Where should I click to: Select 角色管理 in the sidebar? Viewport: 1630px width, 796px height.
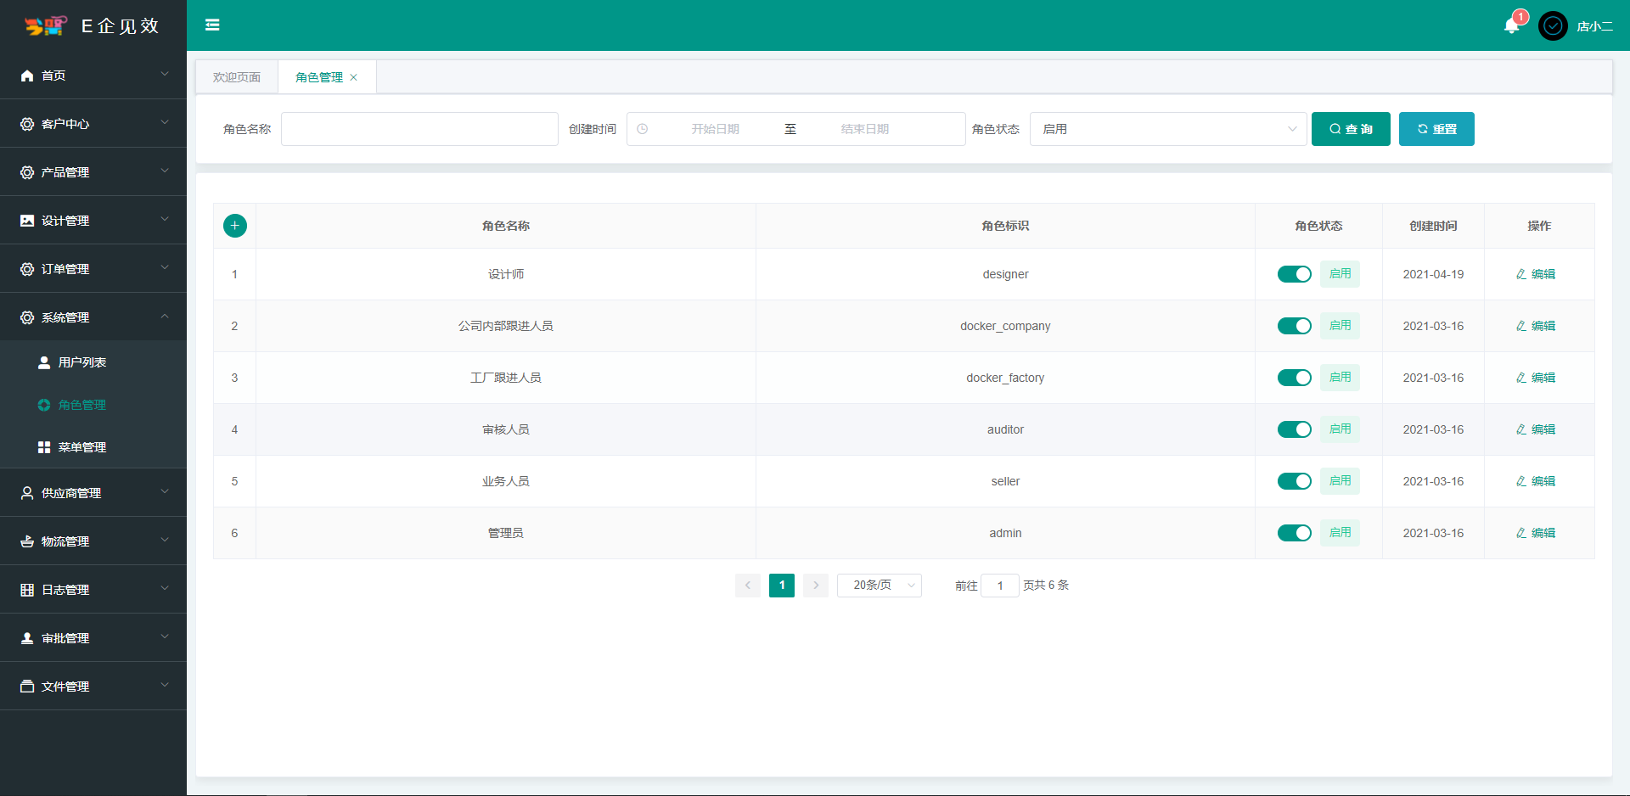click(82, 405)
